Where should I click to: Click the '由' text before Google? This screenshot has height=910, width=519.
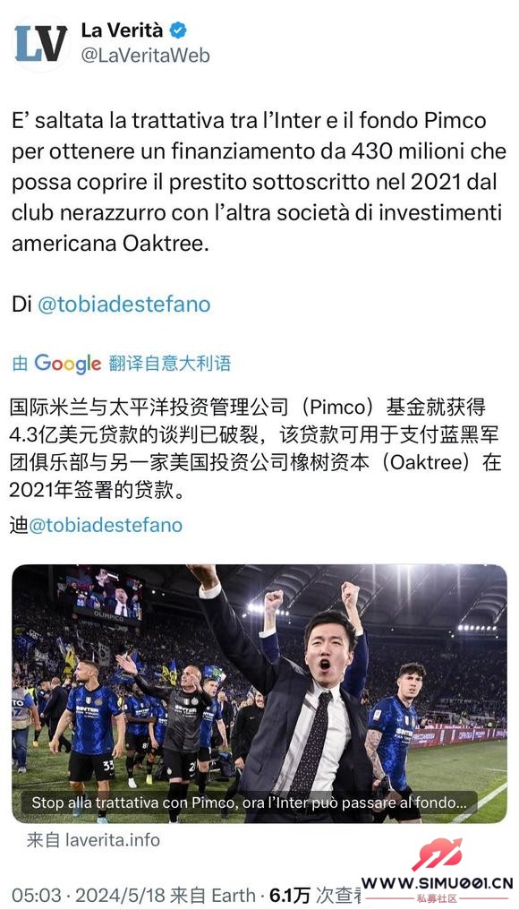(20, 364)
